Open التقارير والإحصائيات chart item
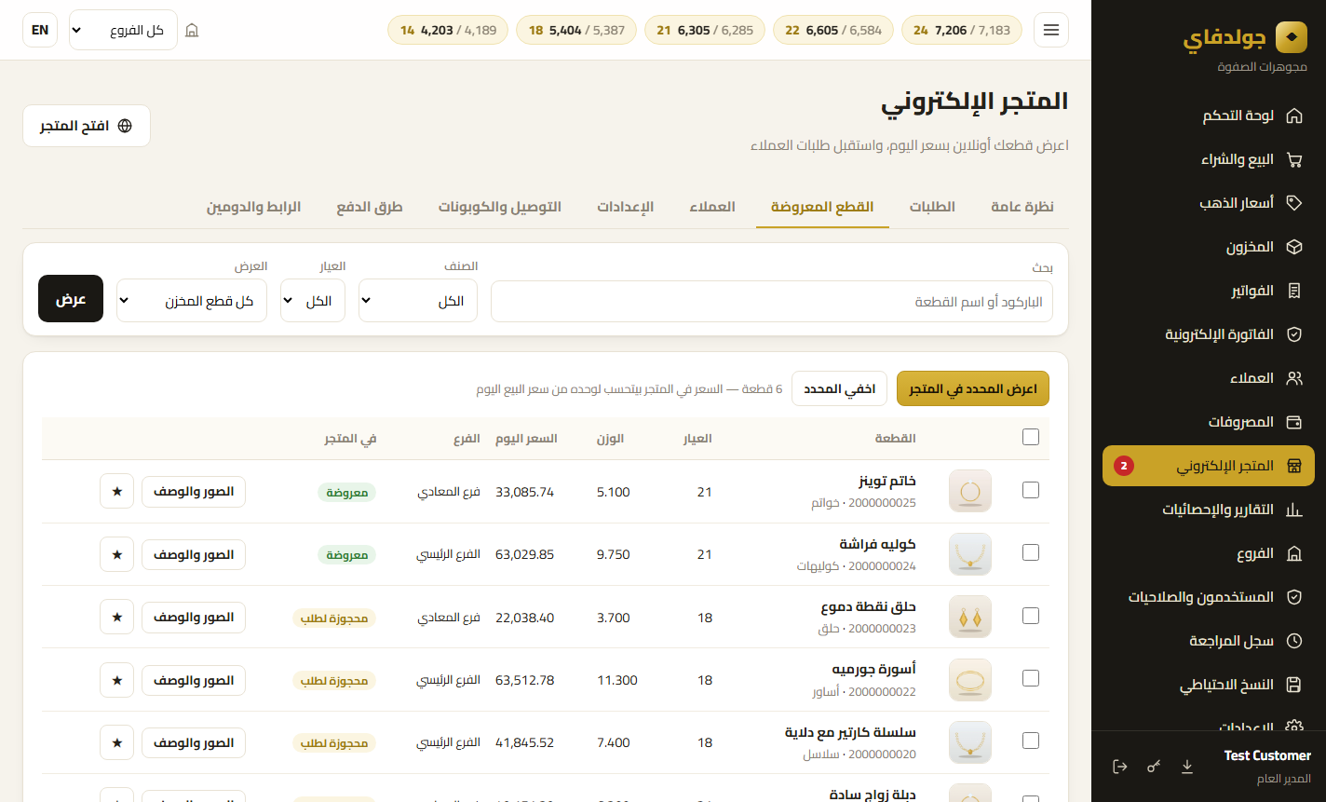 click(1209, 510)
